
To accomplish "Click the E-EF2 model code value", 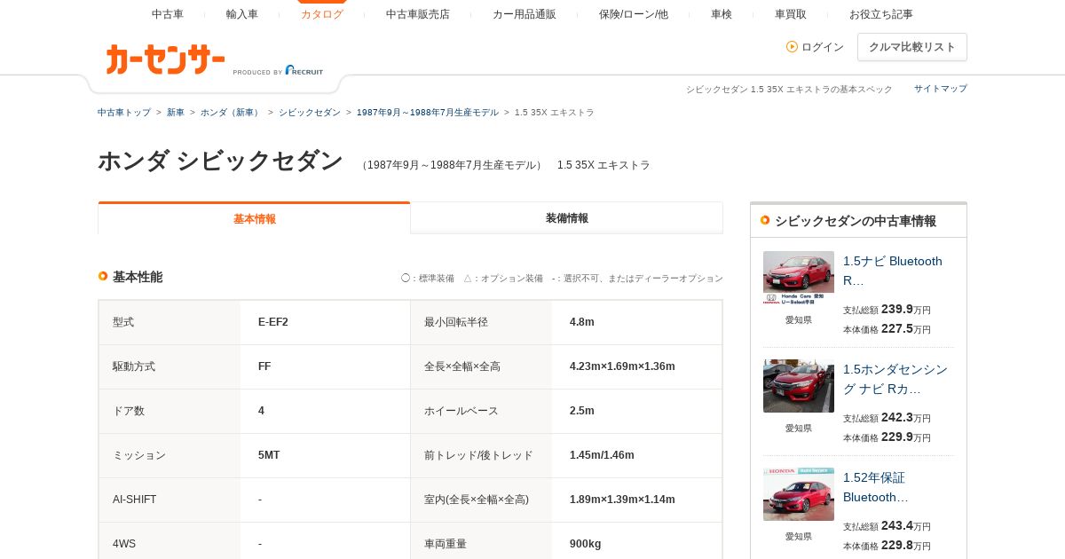I will (x=273, y=322).
